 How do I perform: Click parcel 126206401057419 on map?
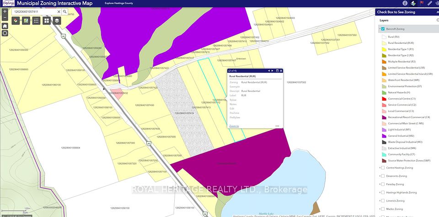coord(184,113)
